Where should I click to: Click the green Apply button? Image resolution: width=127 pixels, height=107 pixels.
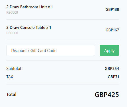click(109, 50)
